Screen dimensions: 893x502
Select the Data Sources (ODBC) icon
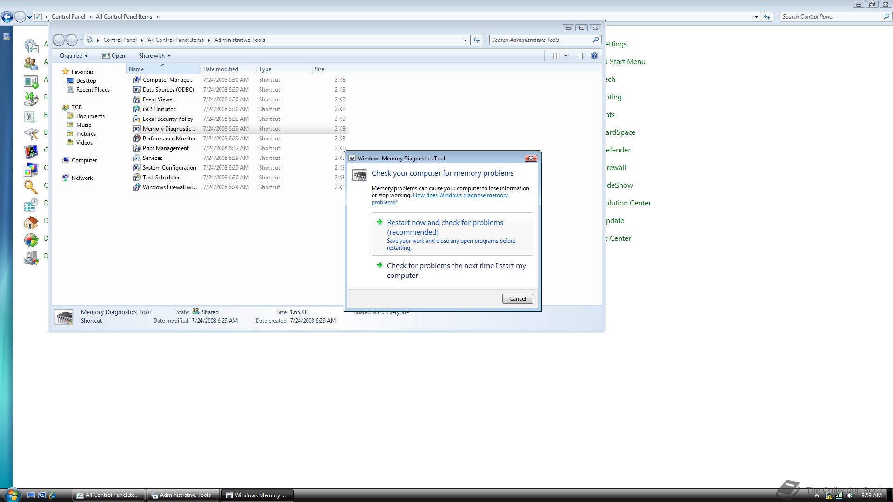137,90
